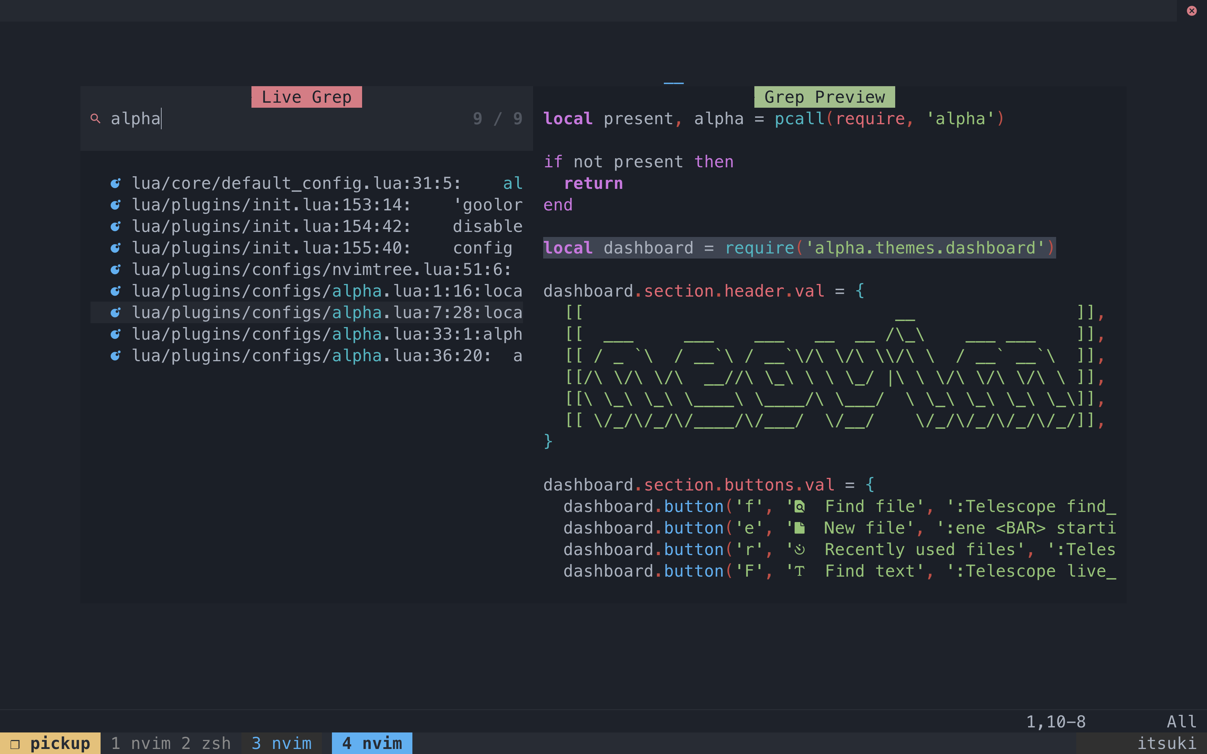Click the New file icon in preview
This screenshot has width=1207, height=754.
(800, 528)
